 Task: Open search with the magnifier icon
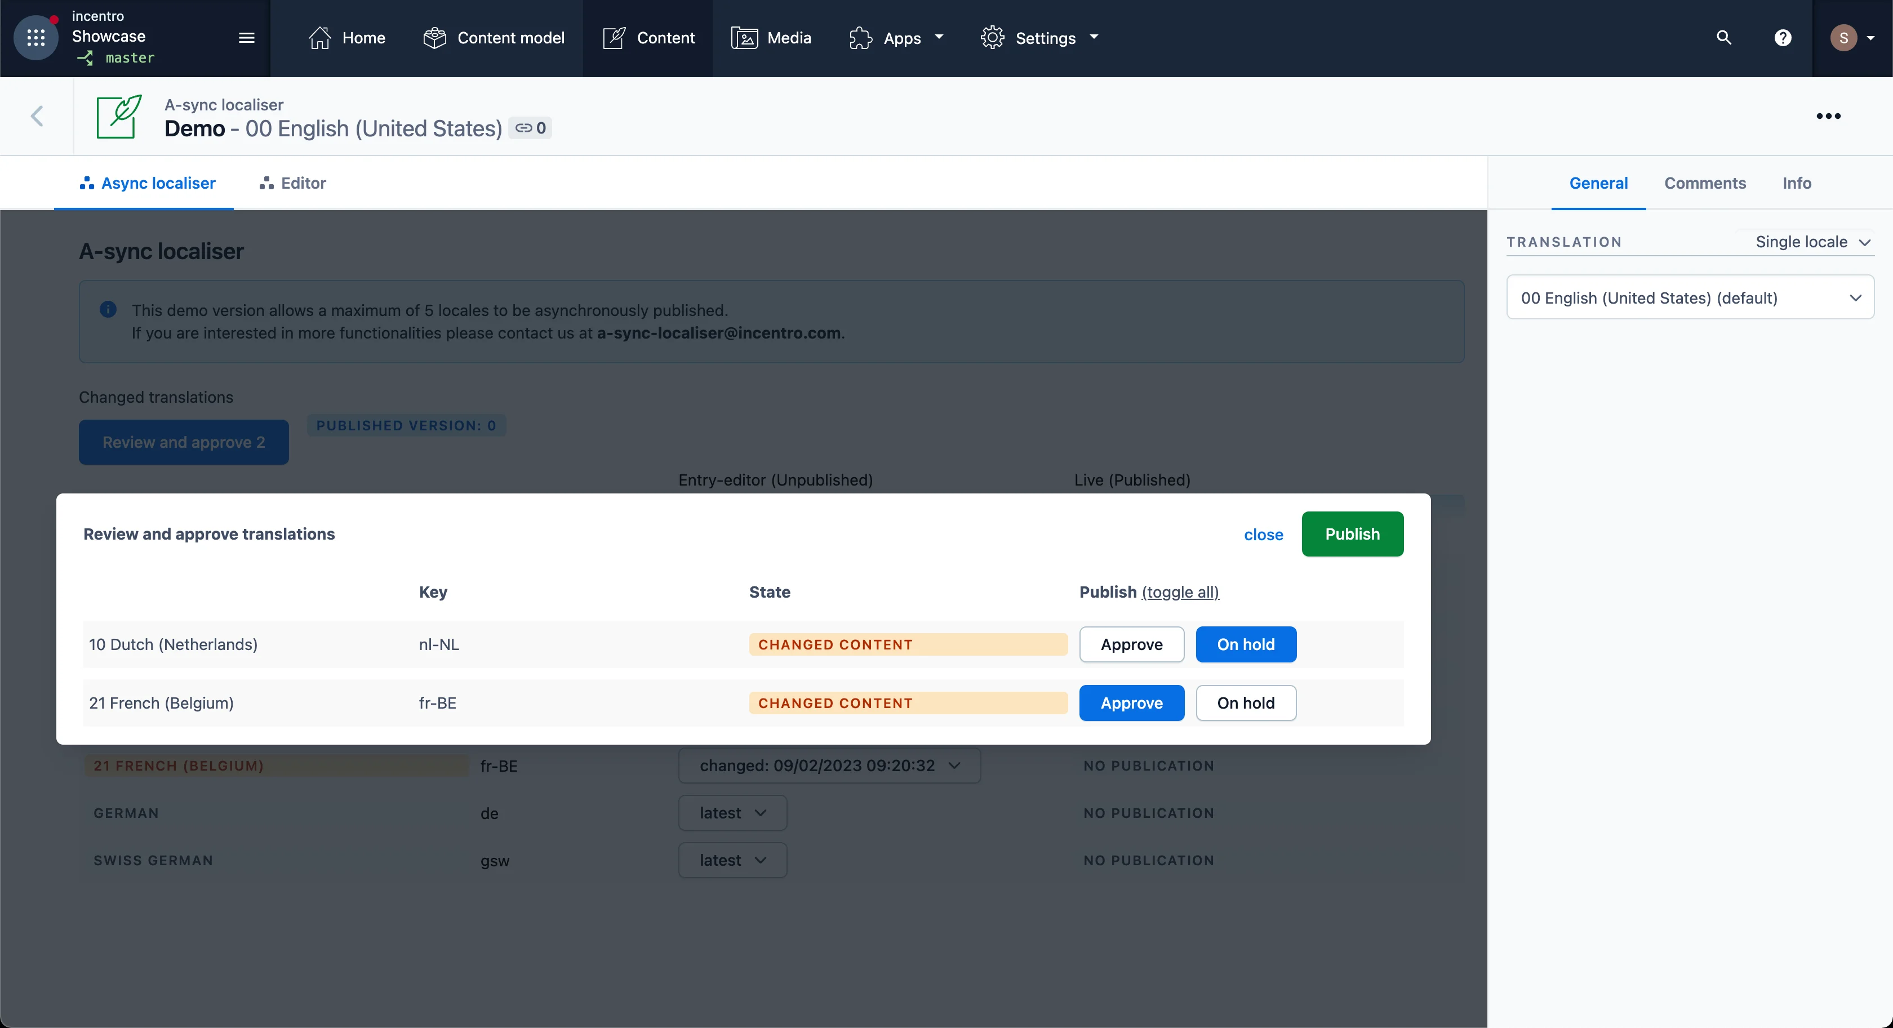1723,38
